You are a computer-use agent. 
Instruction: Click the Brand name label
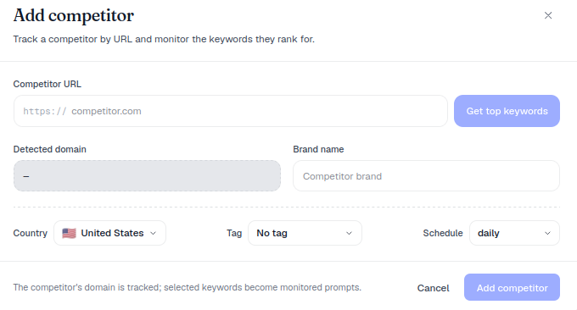pos(318,149)
